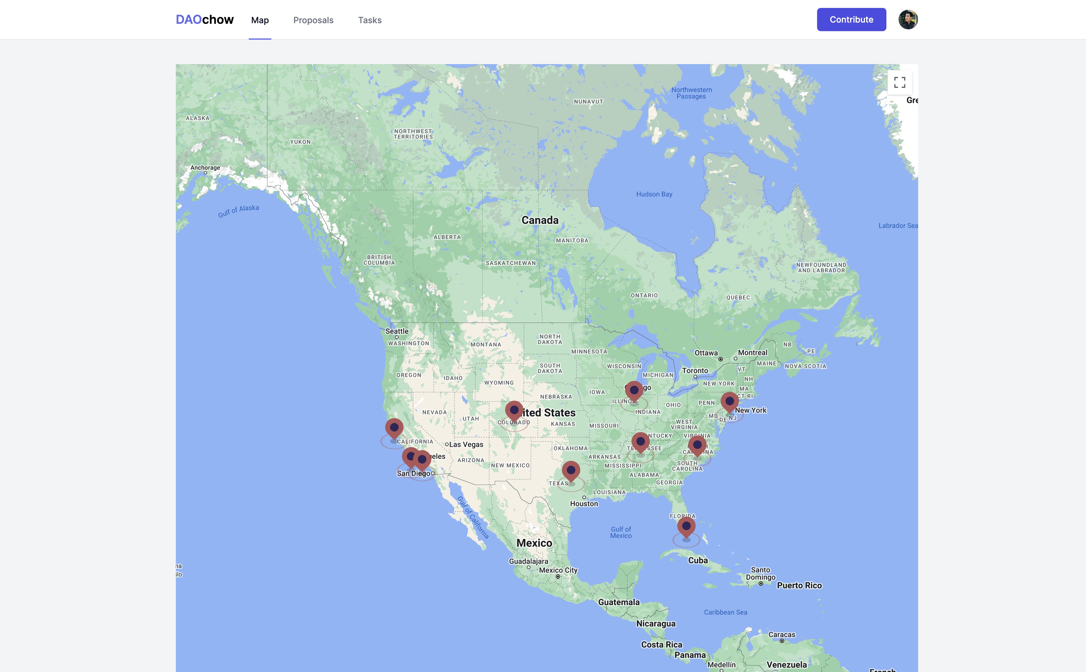Click the map pin at New York

click(x=729, y=401)
